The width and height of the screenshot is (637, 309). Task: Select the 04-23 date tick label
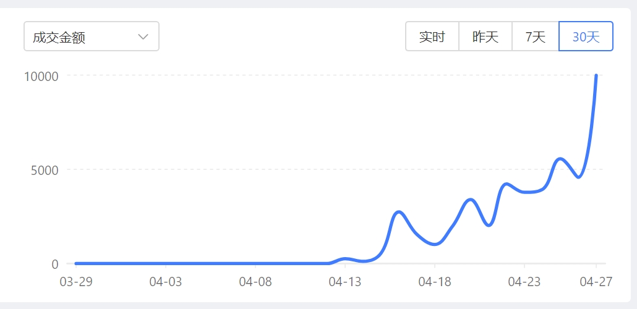(x=524, y=282)
